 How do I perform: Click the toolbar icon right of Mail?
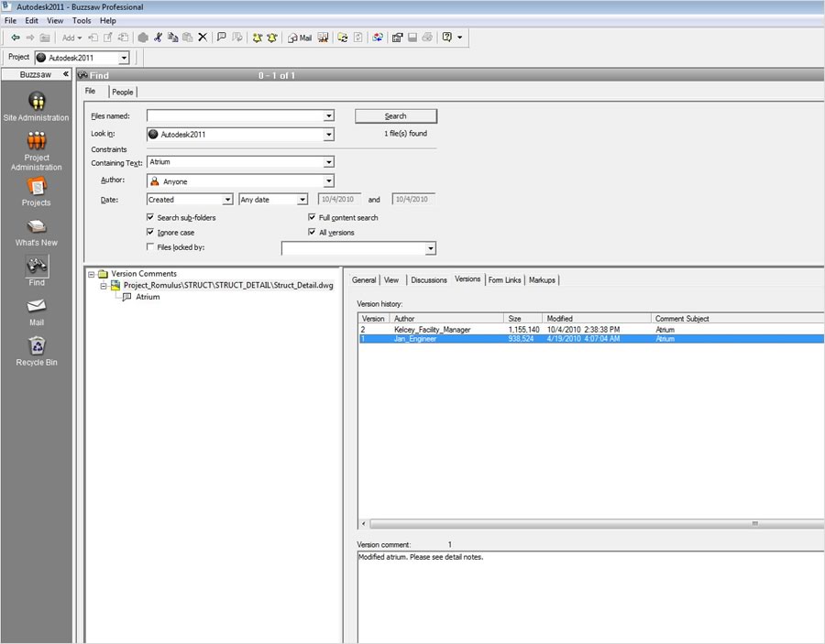[x=323, y=38]
